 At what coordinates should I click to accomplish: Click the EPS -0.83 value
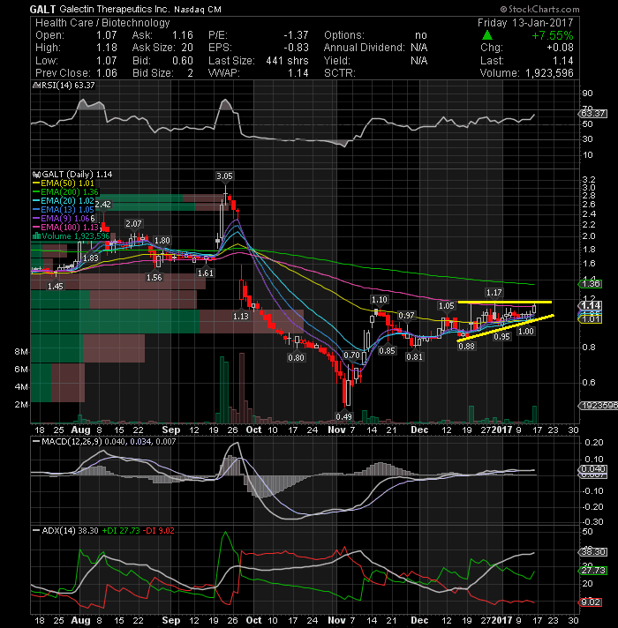click(296, 48)
